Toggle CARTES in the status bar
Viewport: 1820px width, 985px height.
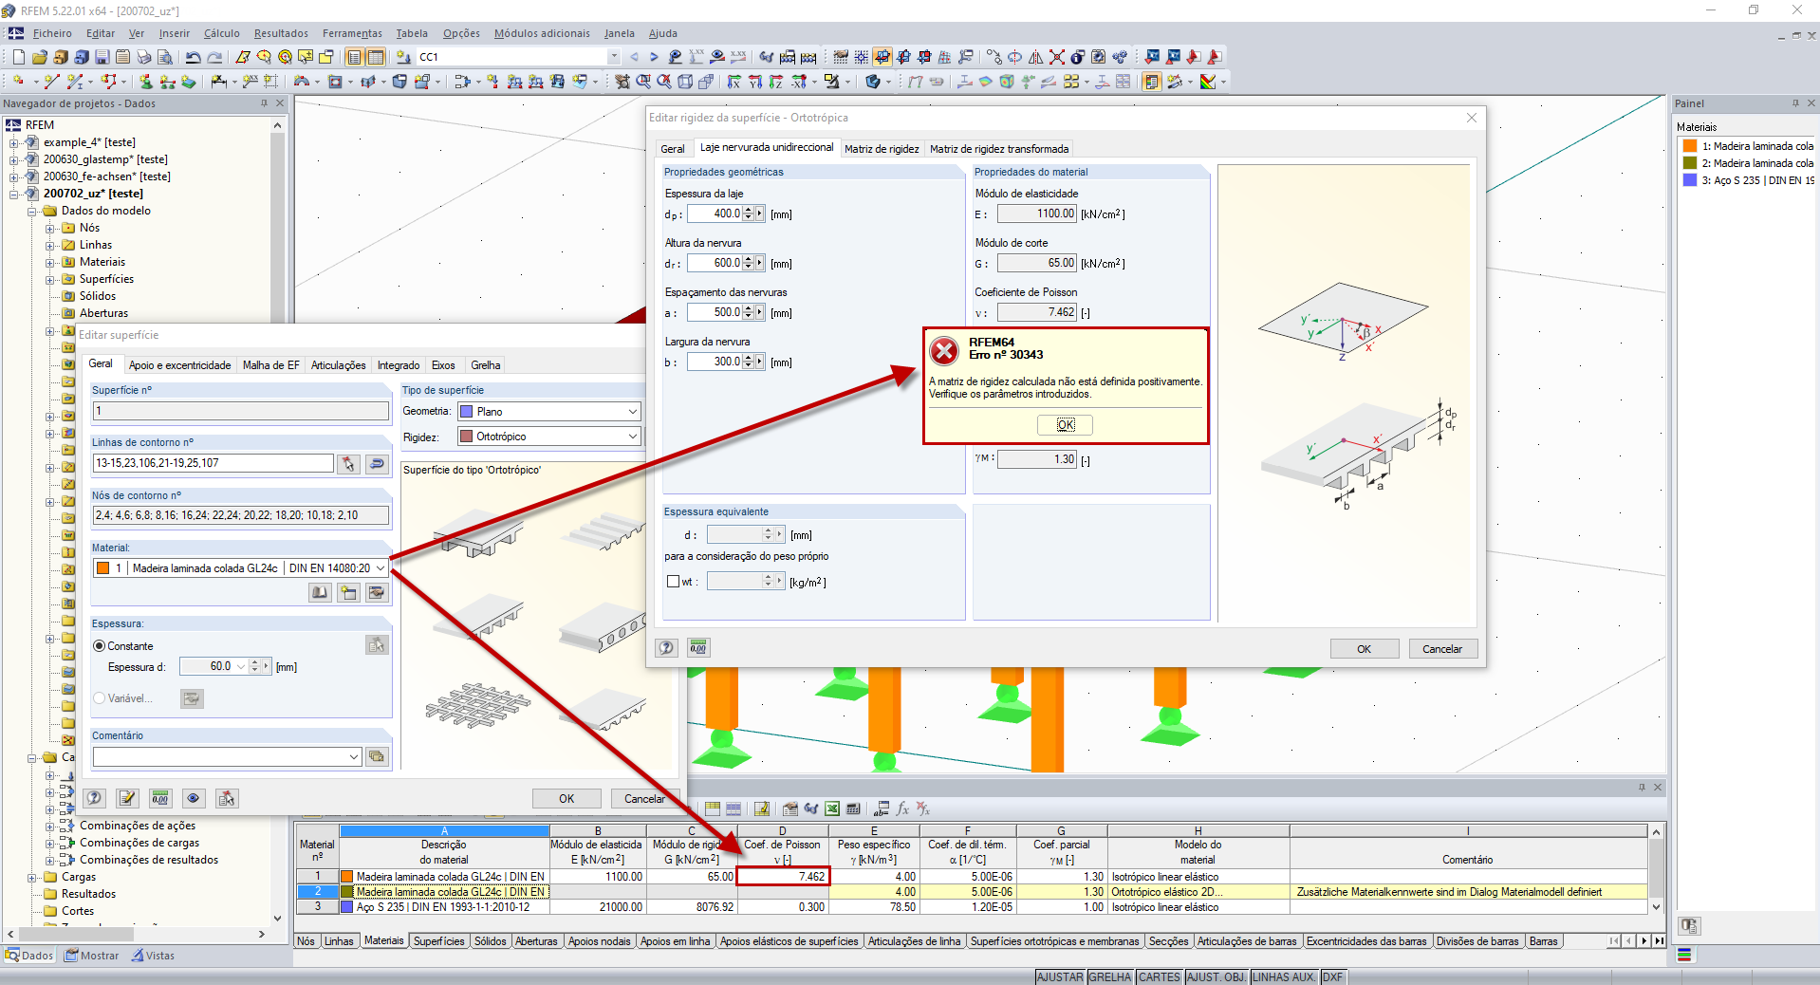[x=1160, y=977]
